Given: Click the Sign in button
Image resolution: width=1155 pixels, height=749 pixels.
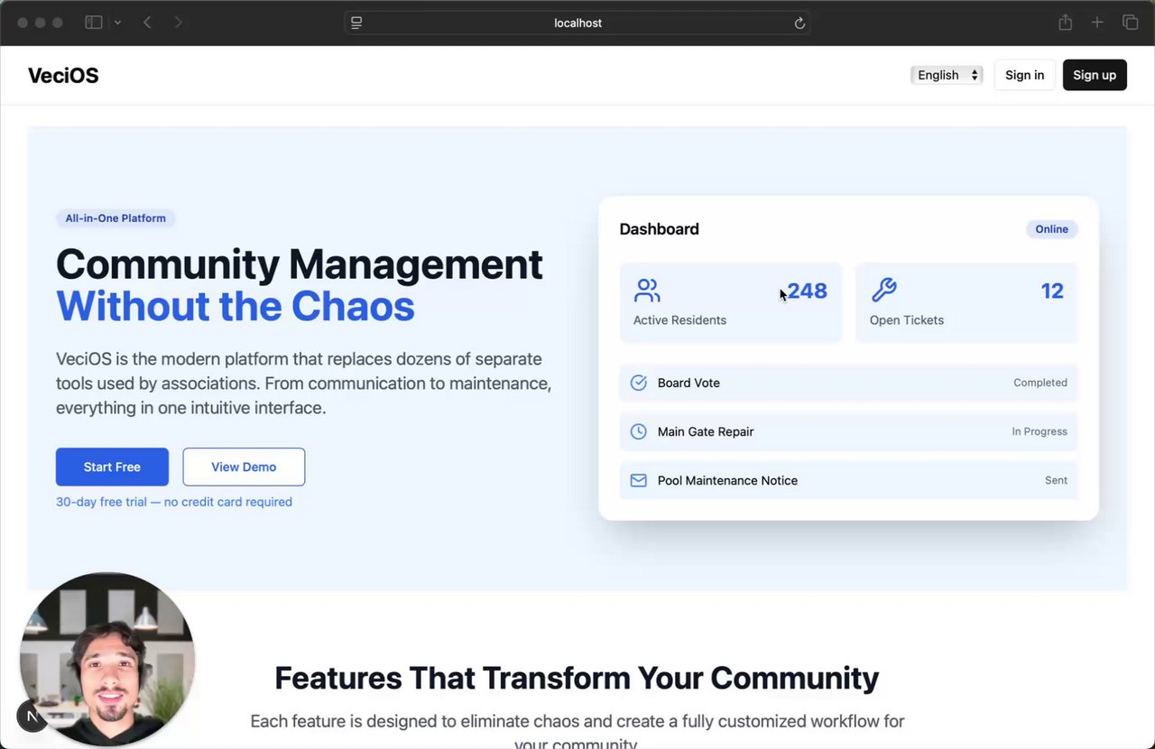Looking at the screenshot, I should [1025, 75].
